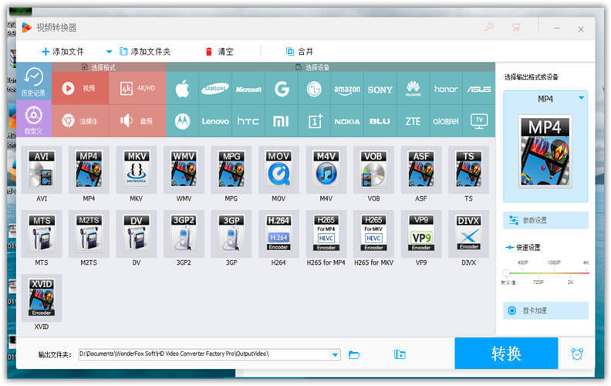The width and height of the screenshot is (611, 386).
Task: Select TS format icon
Action: pyautogui.click(x=468, y=170)
